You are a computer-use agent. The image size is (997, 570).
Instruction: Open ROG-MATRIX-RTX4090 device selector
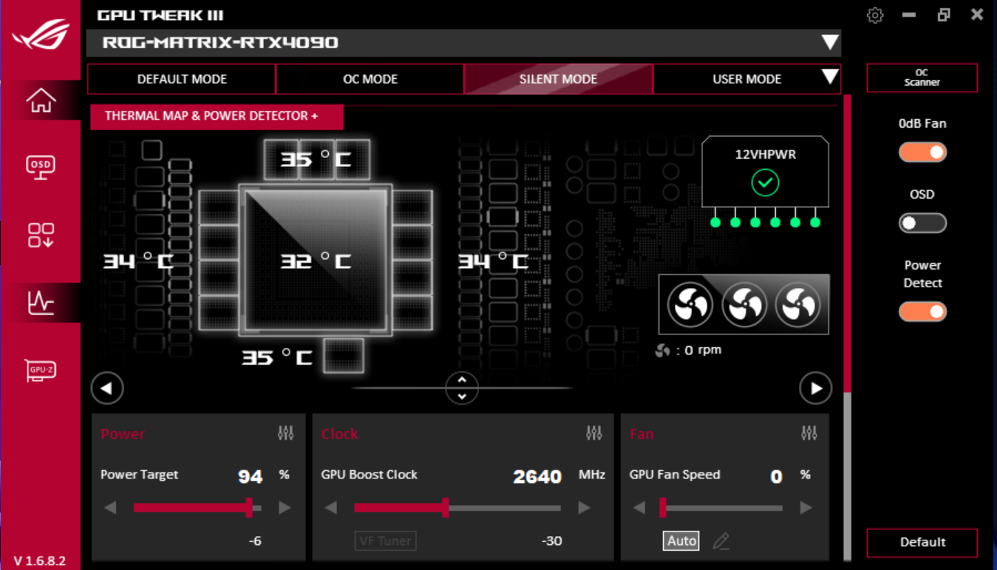(463, 43)
